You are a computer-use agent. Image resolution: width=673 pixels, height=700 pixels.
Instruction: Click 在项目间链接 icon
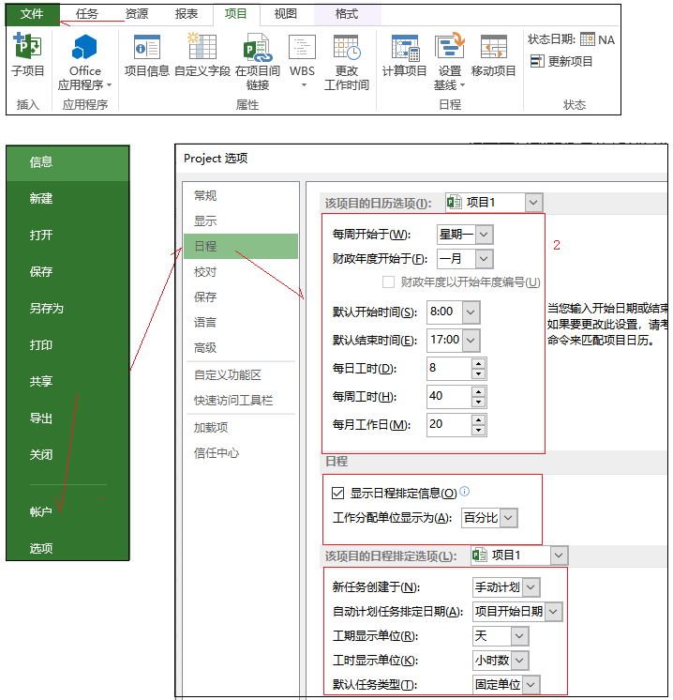[x=258, y=47]
